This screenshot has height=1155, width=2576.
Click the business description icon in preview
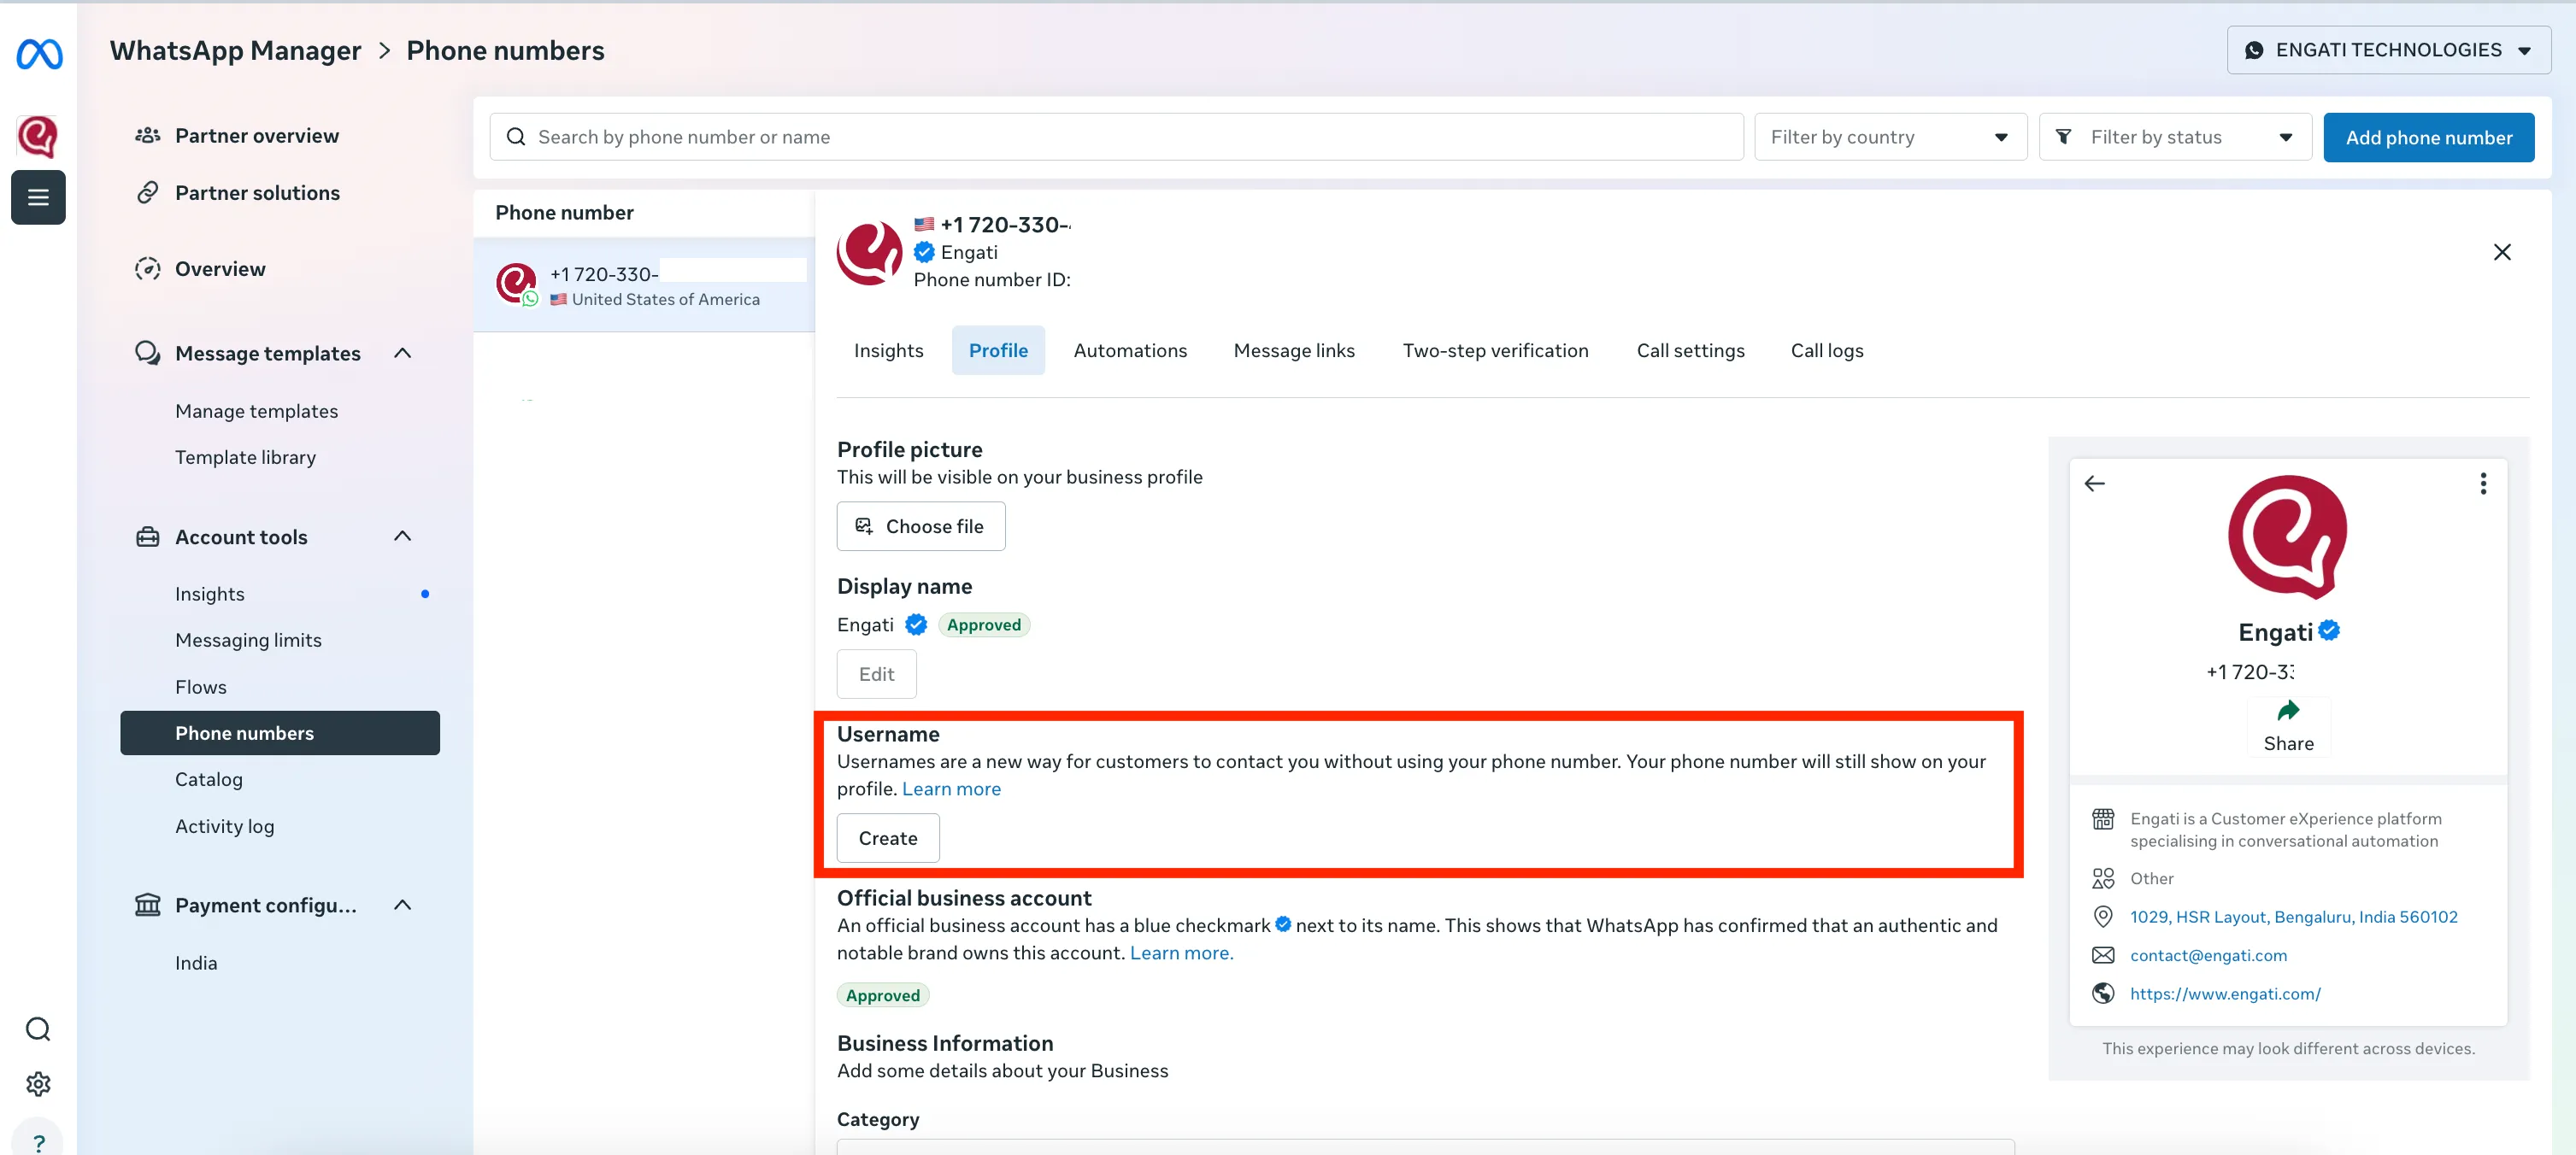[x=2103, y=818]
